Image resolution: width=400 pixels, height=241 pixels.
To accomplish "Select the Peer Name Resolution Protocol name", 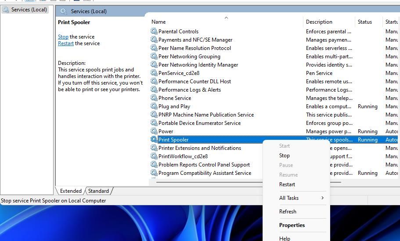I will coord(195,48).
